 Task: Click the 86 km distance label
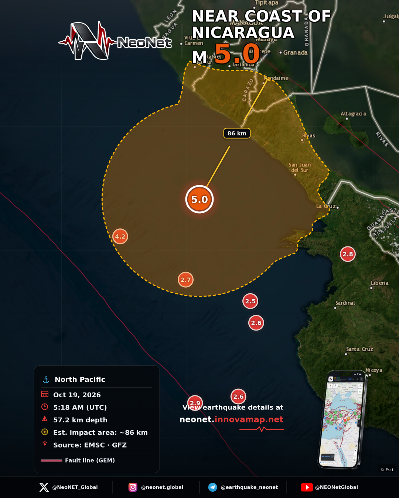(237, 133)
